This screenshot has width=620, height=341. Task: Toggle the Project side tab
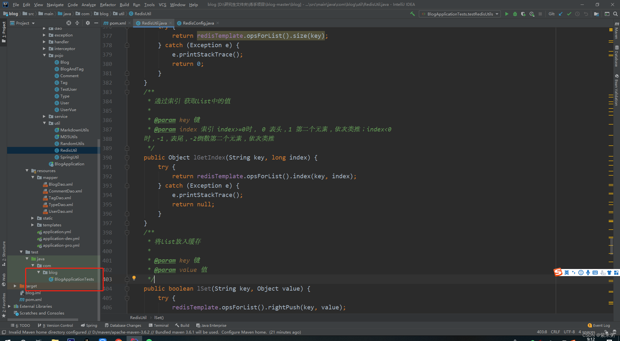tap(4, 32)
